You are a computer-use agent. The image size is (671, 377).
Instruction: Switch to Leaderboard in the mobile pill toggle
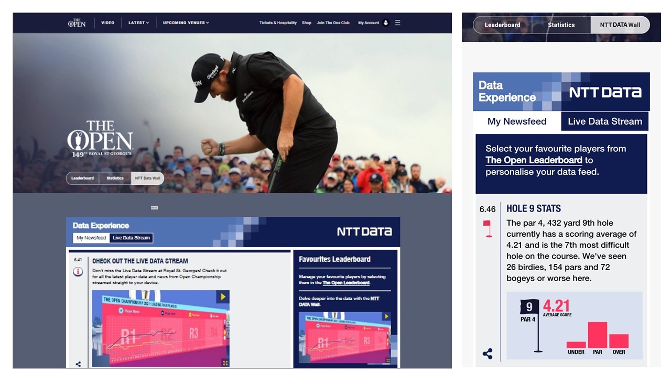point(502,25)
